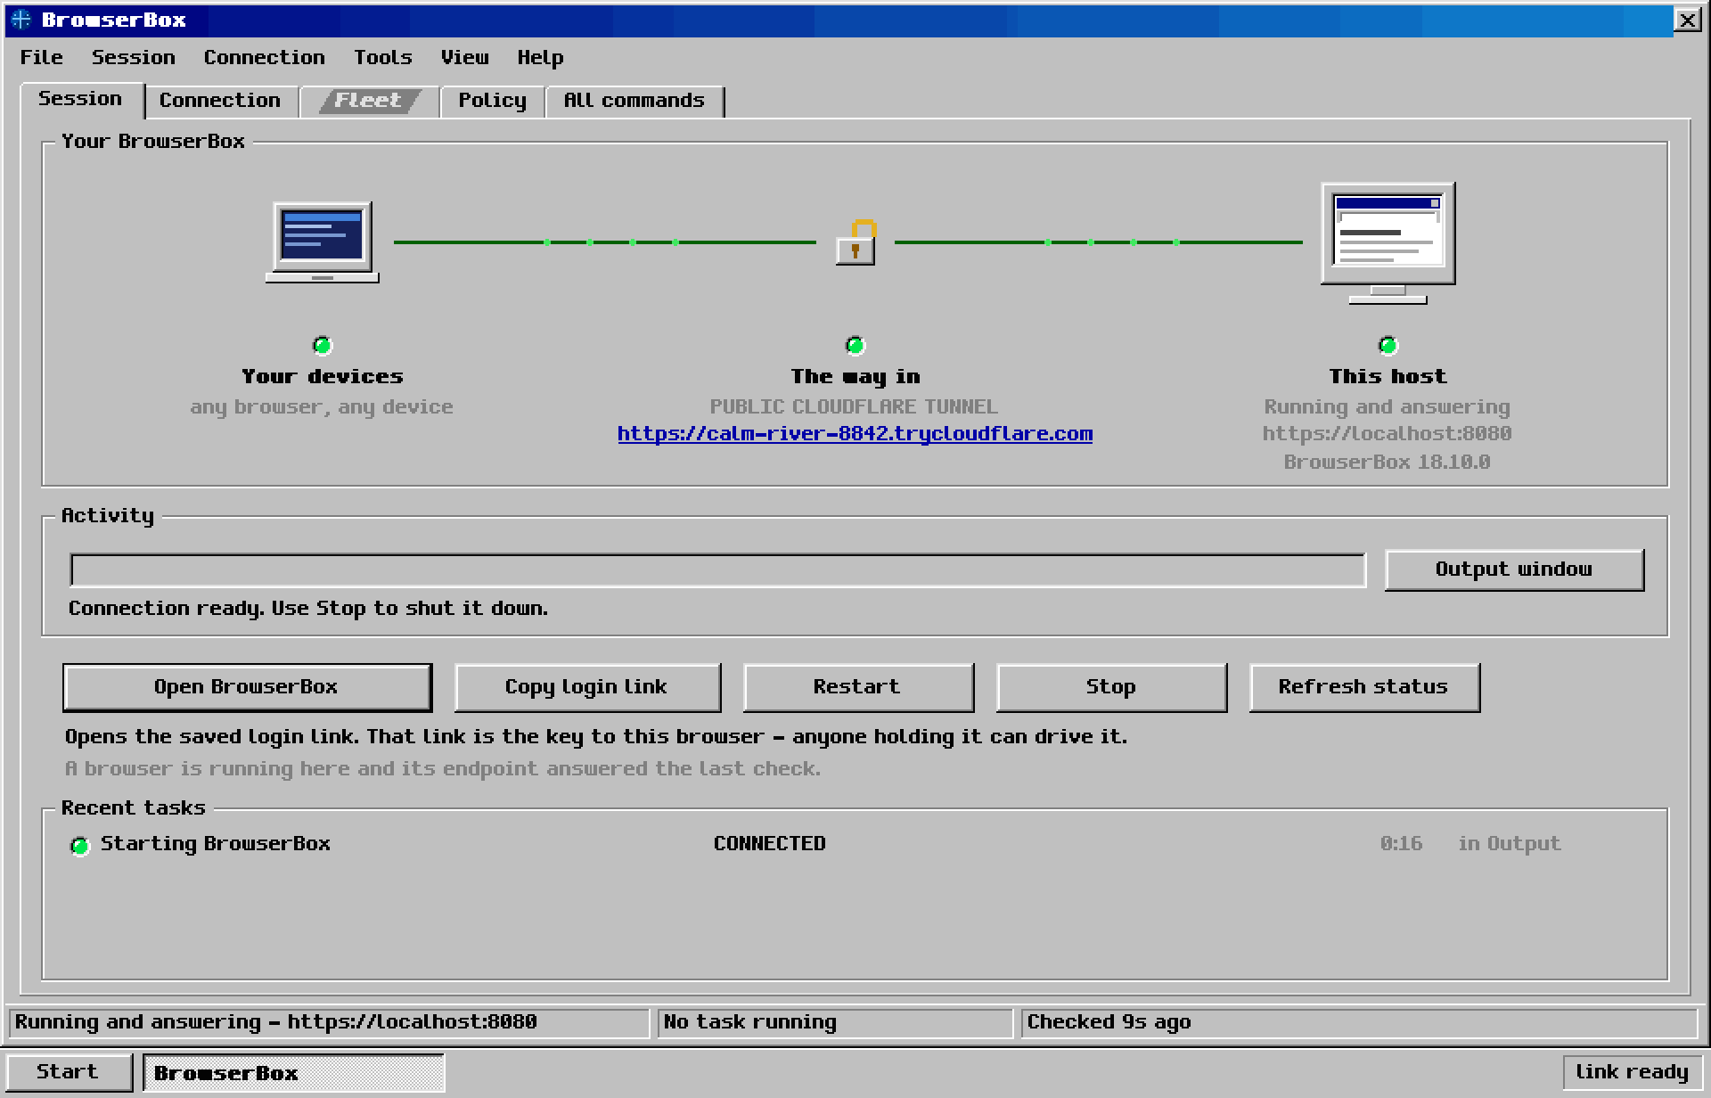
Task: Click Refresh status button
Action: (x=1363, y=687)
